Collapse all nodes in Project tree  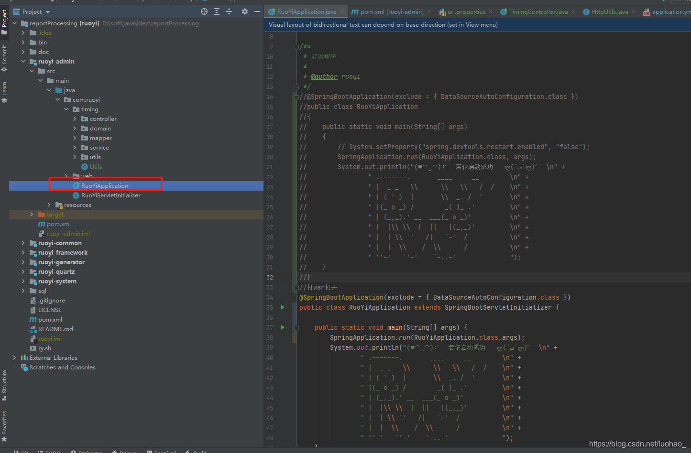(x=229, y=11)
